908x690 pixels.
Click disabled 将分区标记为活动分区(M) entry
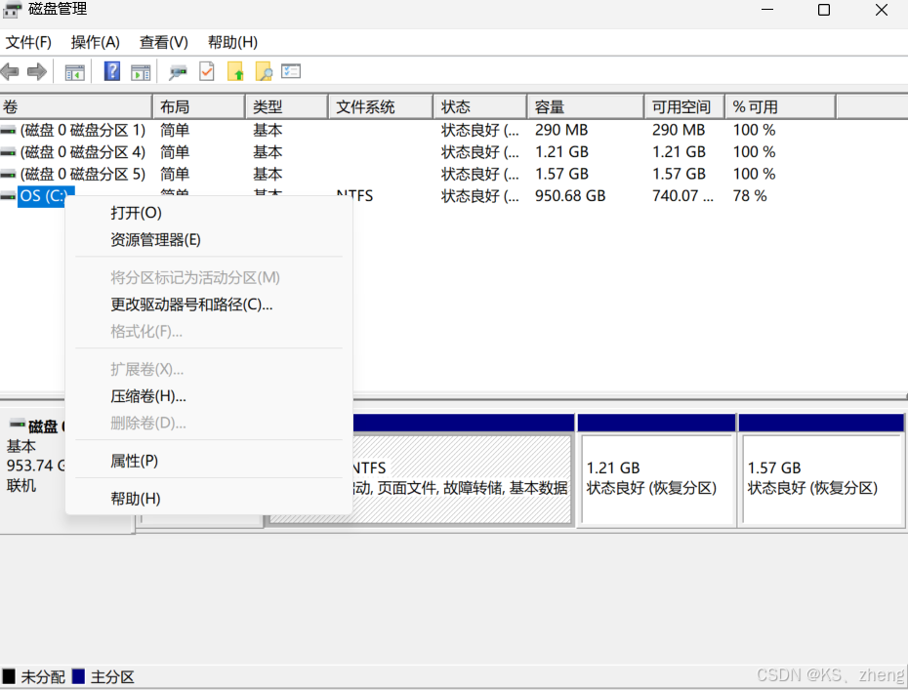pos(209,278)
